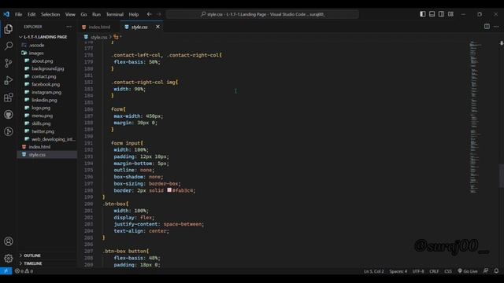Change encoding via UTF-8
This screenshot has height=283, width=504.
(418, 271)
